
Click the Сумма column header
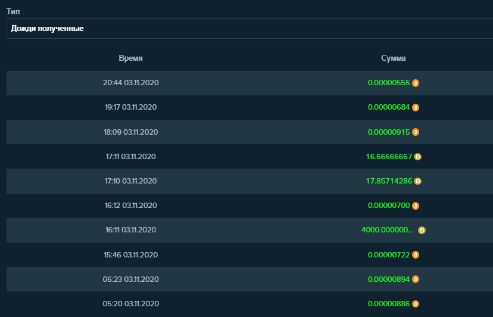[394, 58]
